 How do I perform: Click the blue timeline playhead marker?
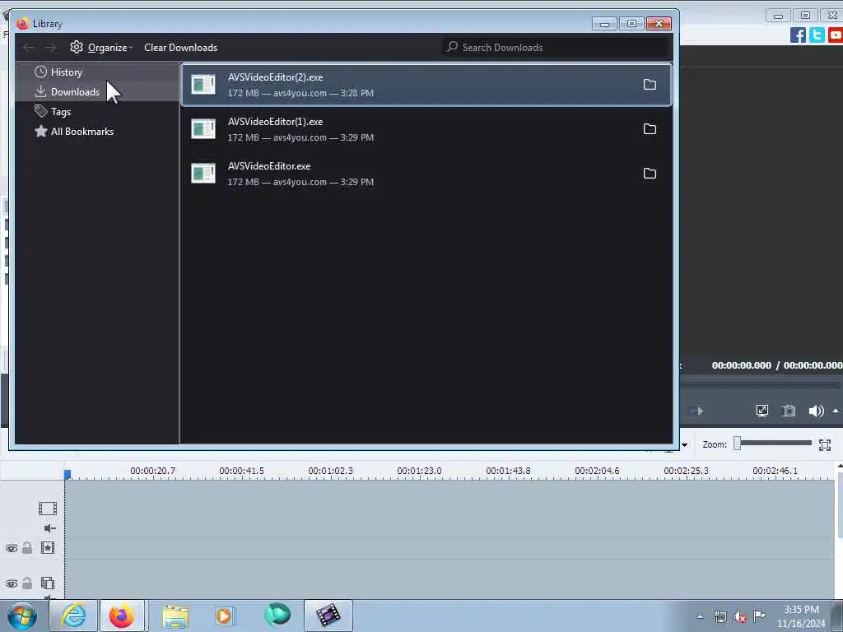(x=68, y=474)
